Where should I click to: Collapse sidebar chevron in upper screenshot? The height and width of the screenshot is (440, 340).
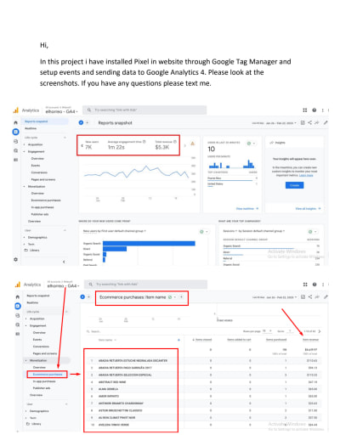pos(64,262)
